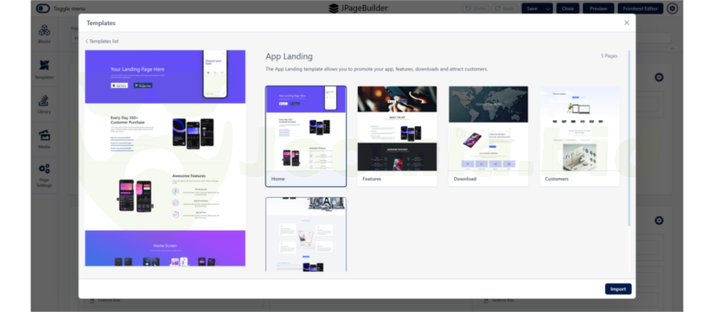Open the Media sidebar icon
Screen dimensions: 714x312
(x=45, y=136)
